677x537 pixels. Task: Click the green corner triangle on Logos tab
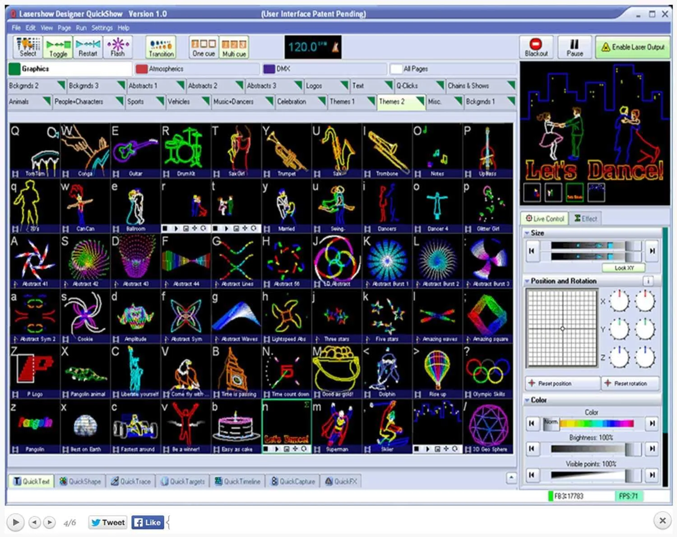coord(344,84)
